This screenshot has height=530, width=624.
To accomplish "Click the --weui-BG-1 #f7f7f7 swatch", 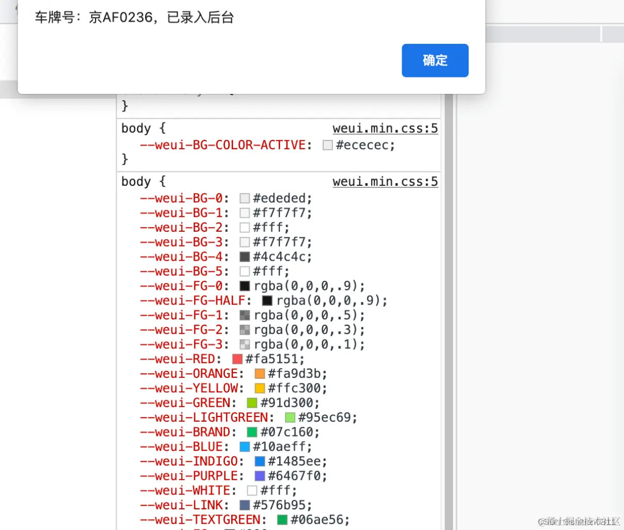I will (x=245, y=213).
